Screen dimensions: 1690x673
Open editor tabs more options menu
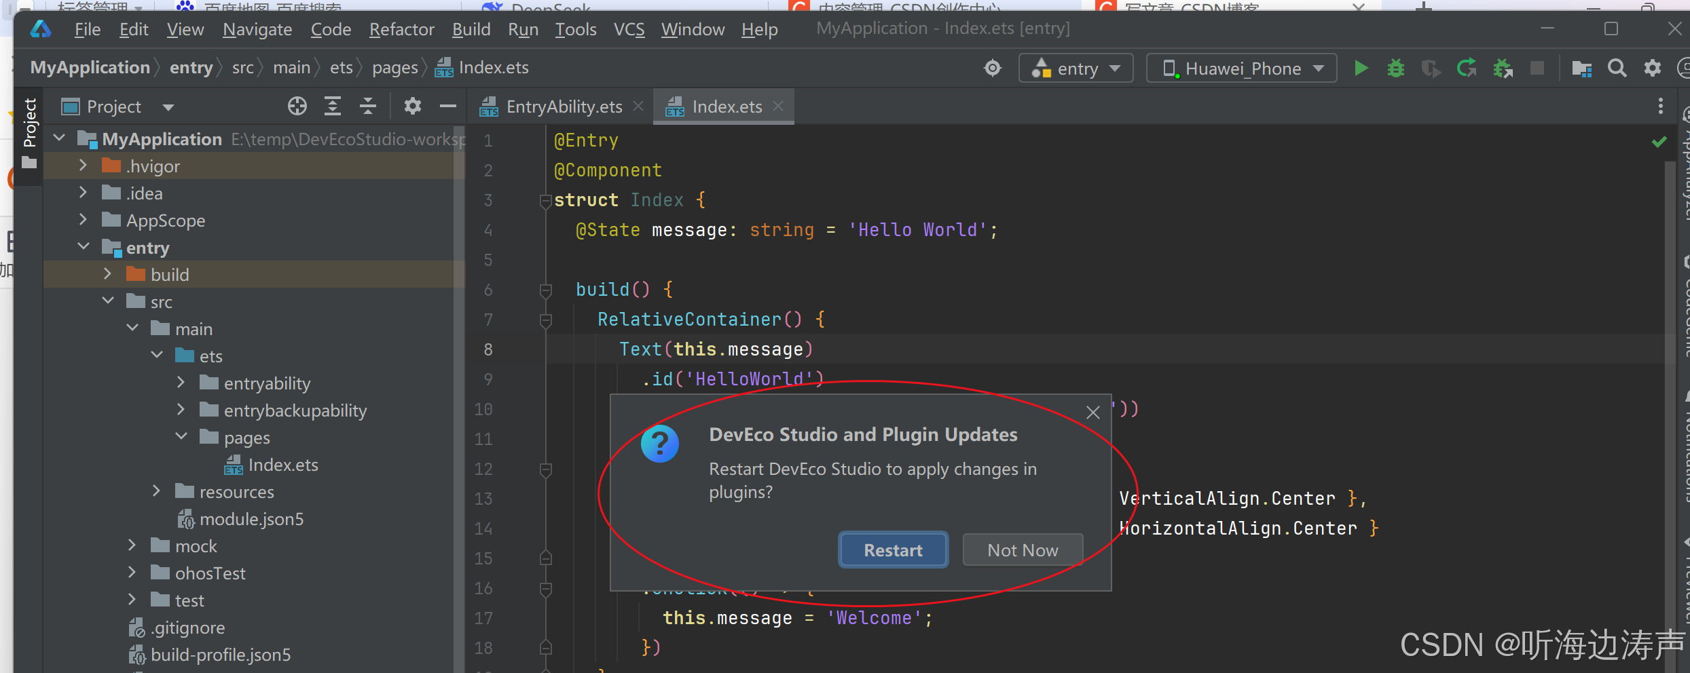[x=1661, y=106]
